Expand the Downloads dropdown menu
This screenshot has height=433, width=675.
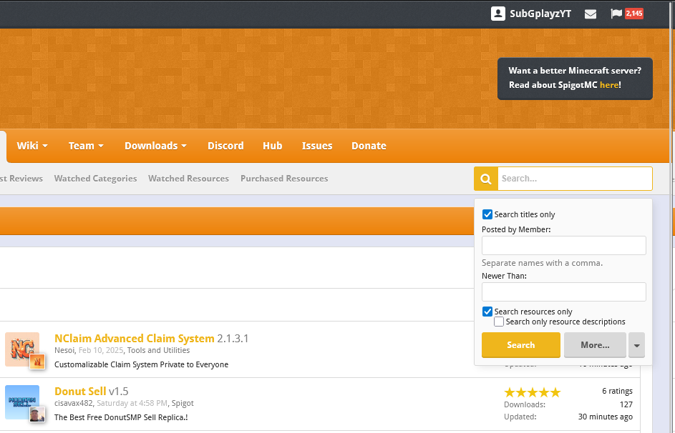[x=155, y=146]
